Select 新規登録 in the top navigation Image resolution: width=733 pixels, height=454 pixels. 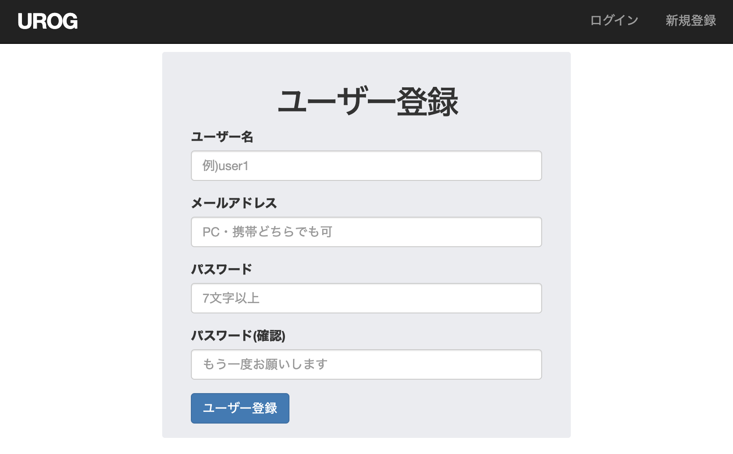[690, 20]
